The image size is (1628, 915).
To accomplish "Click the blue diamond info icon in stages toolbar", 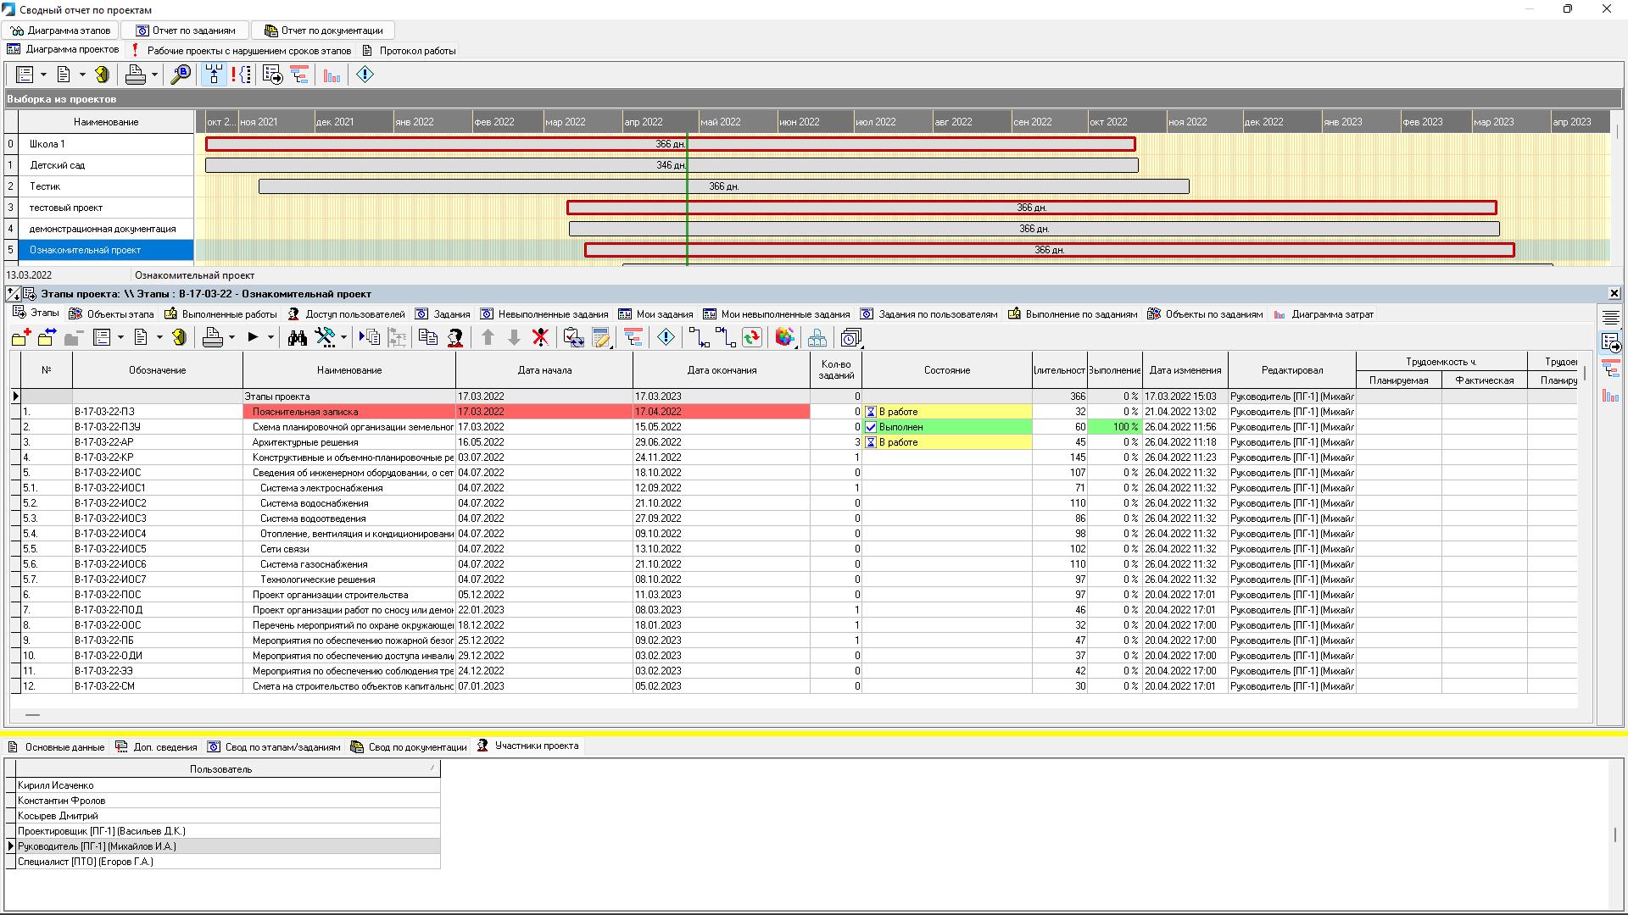I will tap(666, 338).
